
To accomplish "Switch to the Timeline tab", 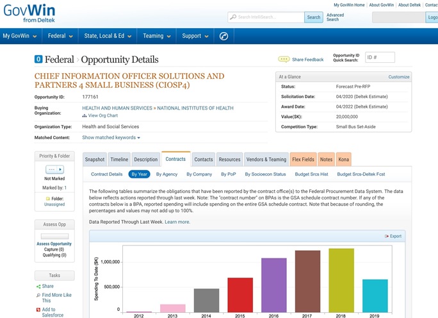I will tap(119, 160).
